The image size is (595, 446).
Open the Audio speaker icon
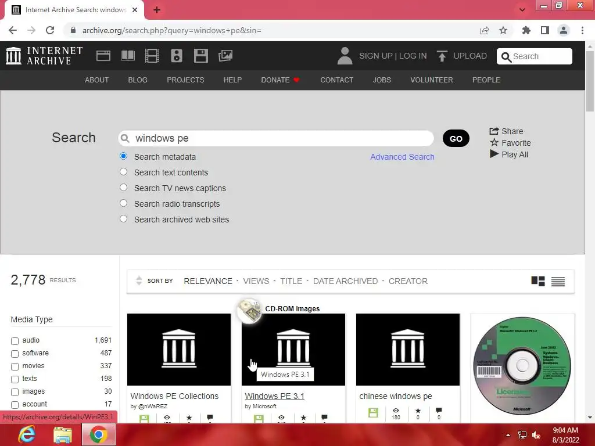pos(177,56)
